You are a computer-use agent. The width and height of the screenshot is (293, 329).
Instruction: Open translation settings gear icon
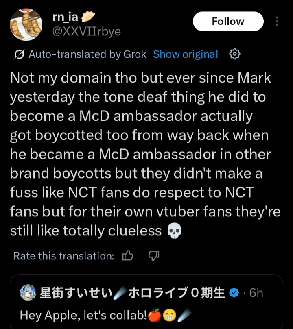pos(235,54)
